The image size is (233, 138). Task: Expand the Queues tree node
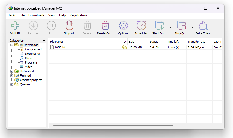pyautogui.click(x=11, y=84)
